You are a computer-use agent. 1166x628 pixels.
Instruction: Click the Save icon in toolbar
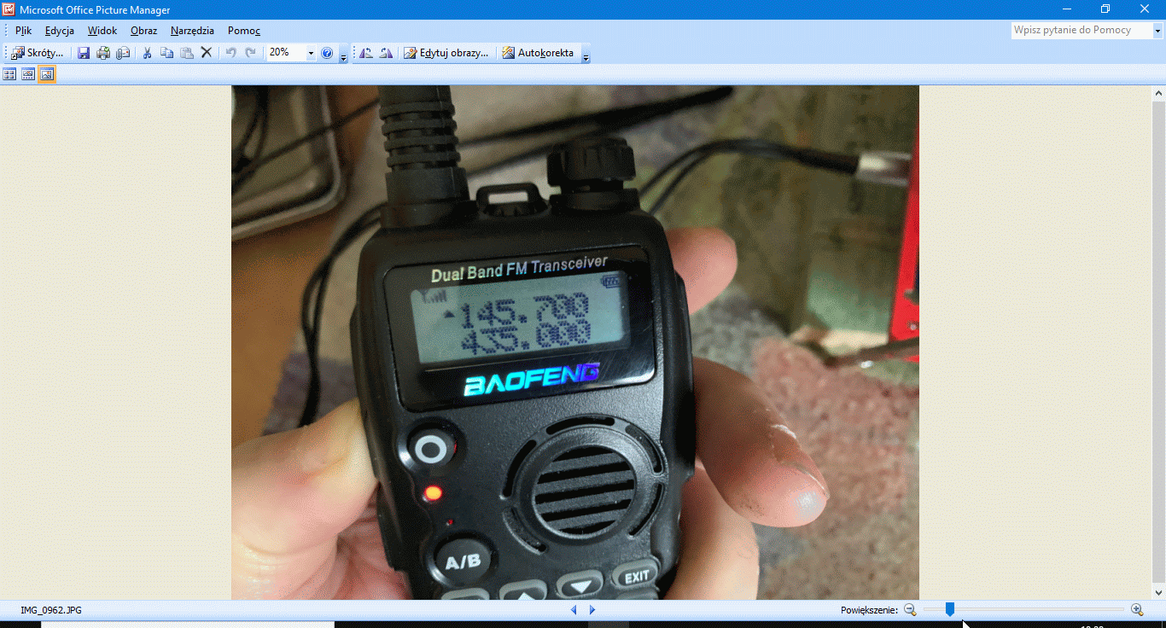coord(84,53)
